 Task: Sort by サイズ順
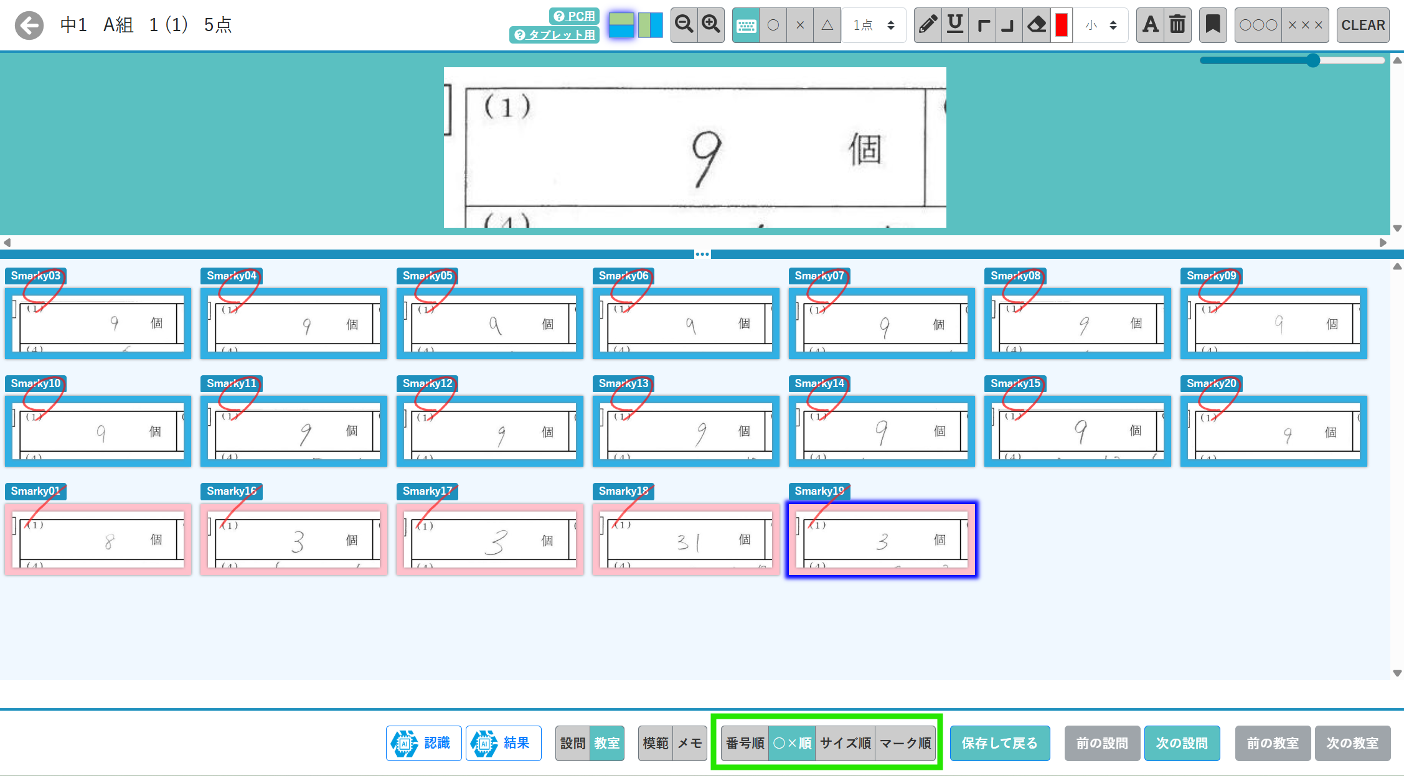pos(845,743)
